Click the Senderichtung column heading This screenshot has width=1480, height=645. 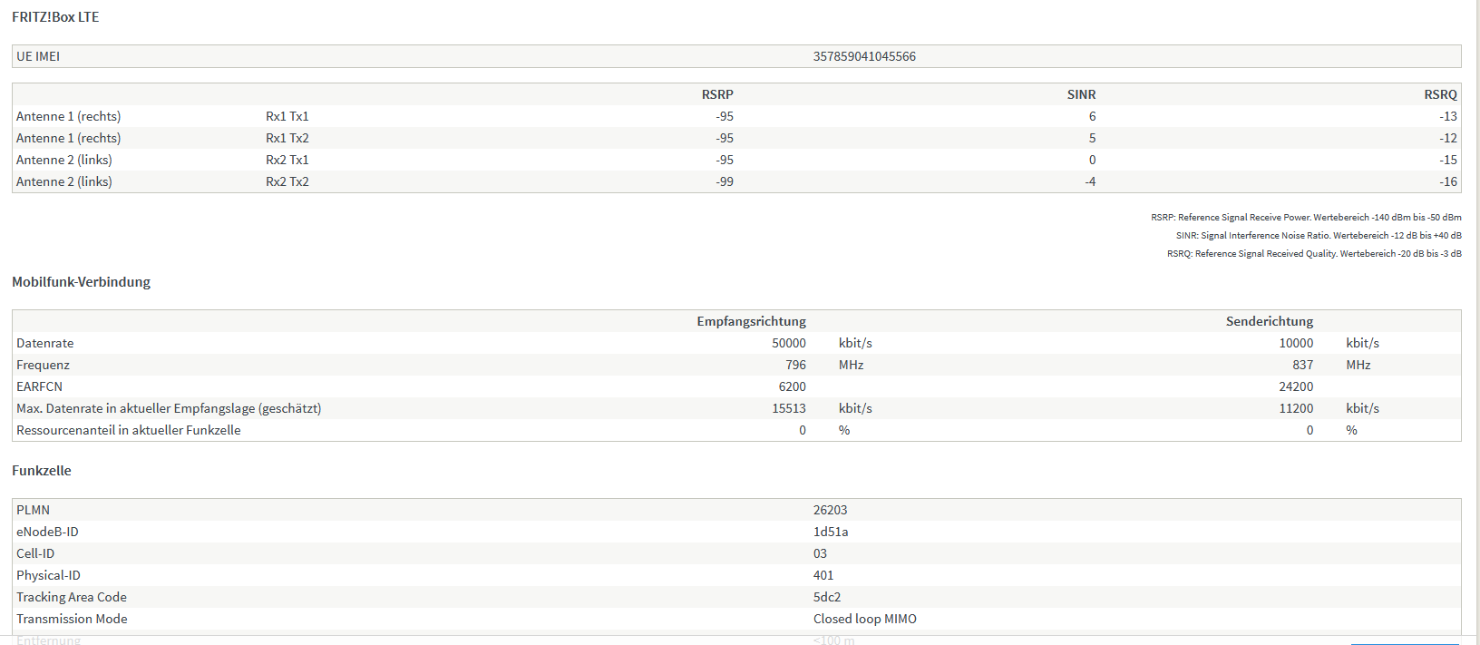click(1269, 321)
